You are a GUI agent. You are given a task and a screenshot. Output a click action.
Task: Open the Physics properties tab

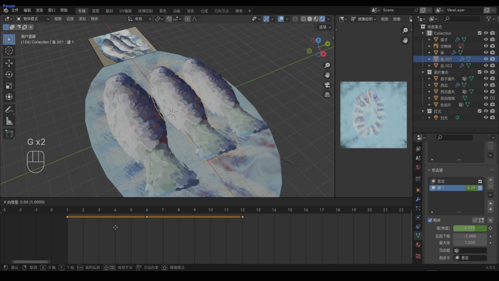418,217
